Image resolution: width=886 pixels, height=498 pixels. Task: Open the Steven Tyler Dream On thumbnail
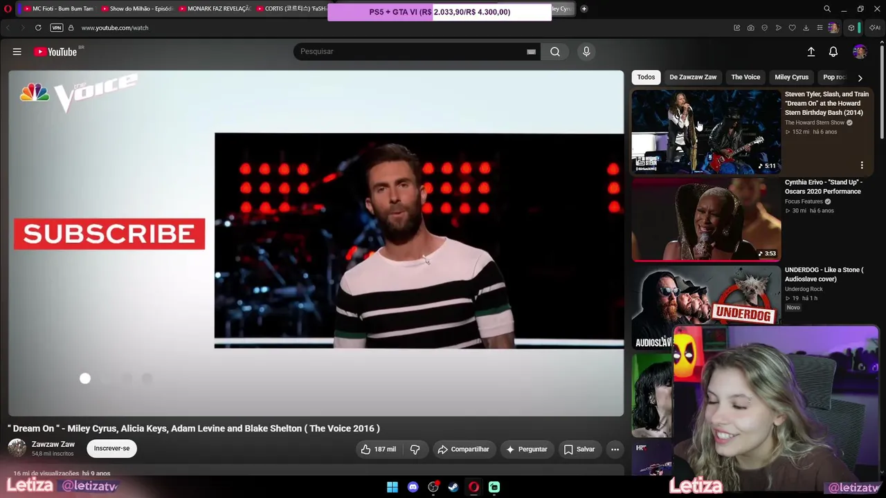click(706, 131)
